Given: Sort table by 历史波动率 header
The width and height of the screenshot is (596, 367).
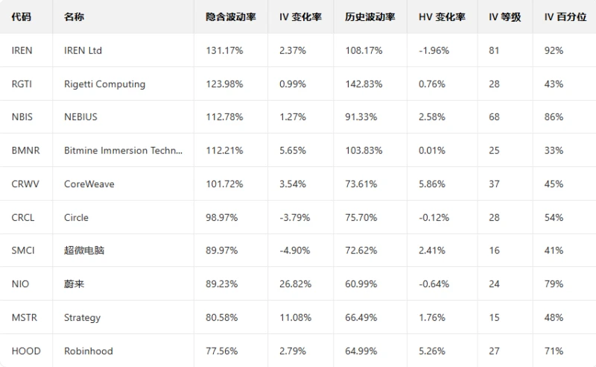Looking at the screenshot, I should coord(370,17).
